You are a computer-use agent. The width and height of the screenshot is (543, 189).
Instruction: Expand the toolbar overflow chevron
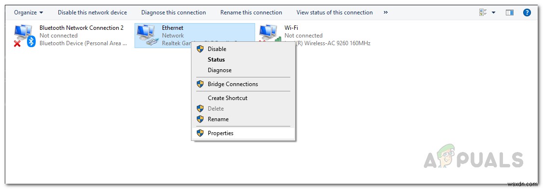pyautogui.click(x=386, y=13)
